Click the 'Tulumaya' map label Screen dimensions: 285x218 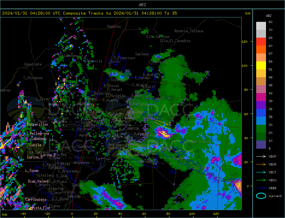point(118,79)
